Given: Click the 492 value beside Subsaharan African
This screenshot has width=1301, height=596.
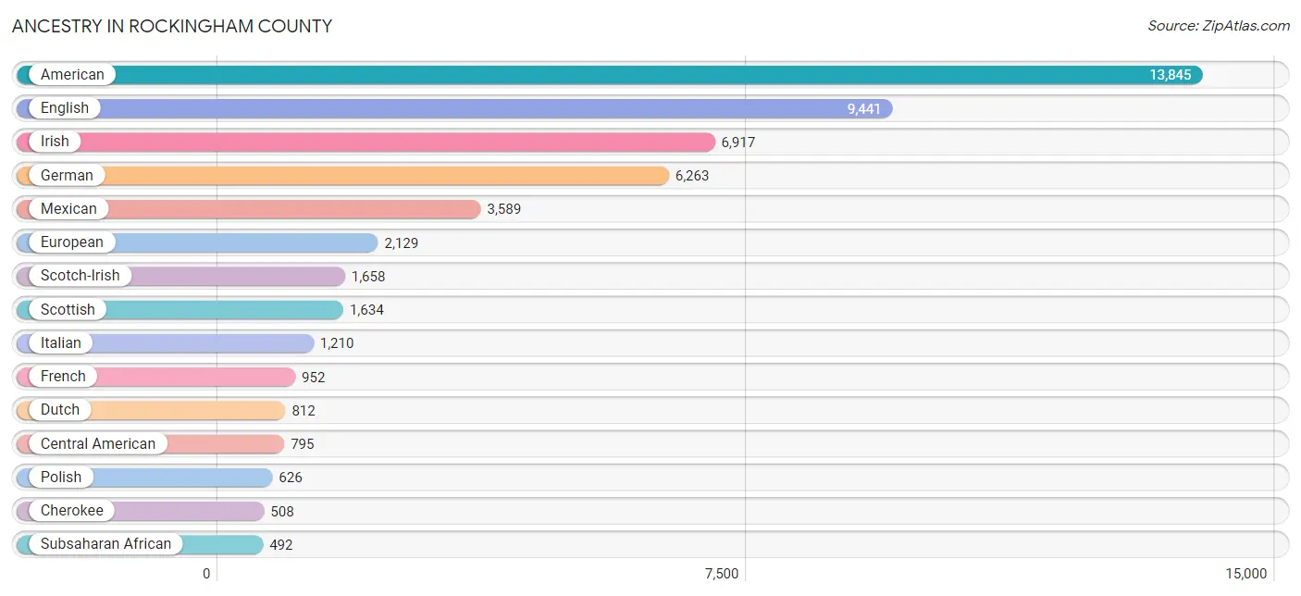Looking at the screenshot, I should pyautogui.click(x=281, y=545).
